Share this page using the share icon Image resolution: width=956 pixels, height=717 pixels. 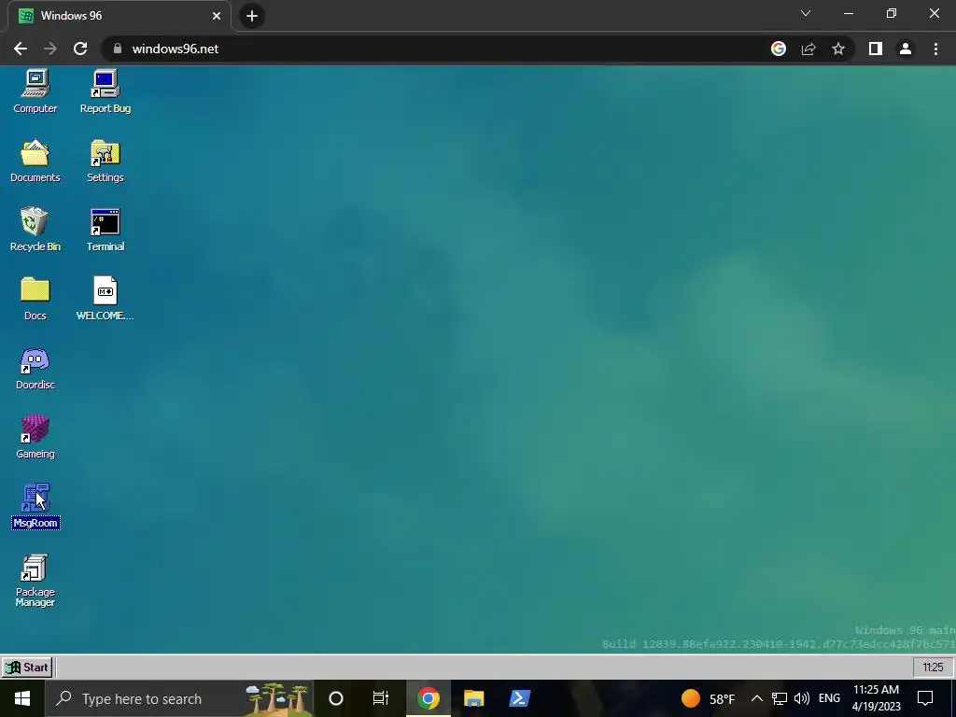click(808, 49)
